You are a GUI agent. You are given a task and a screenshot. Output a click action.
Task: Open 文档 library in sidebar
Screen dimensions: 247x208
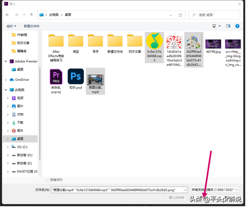click(18, 114)
